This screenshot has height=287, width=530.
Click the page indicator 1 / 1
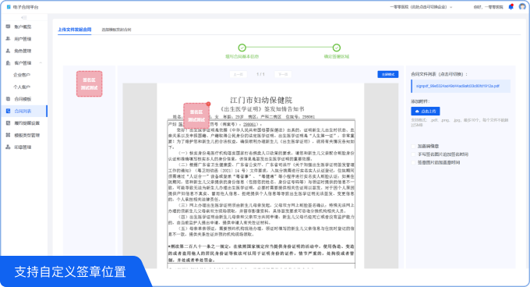(x=260, y=74)
